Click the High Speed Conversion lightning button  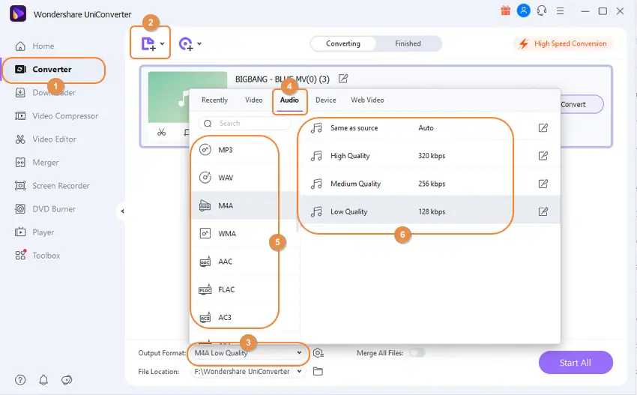(x=564, y=43)
